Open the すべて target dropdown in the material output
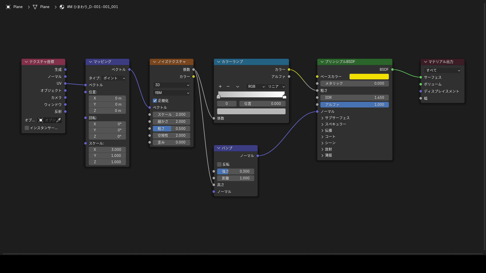Viewport: 486px width, 273px height. coord(442,70)
